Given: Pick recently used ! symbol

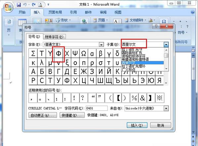Looking at the screenshot, I should click(75, 98).
